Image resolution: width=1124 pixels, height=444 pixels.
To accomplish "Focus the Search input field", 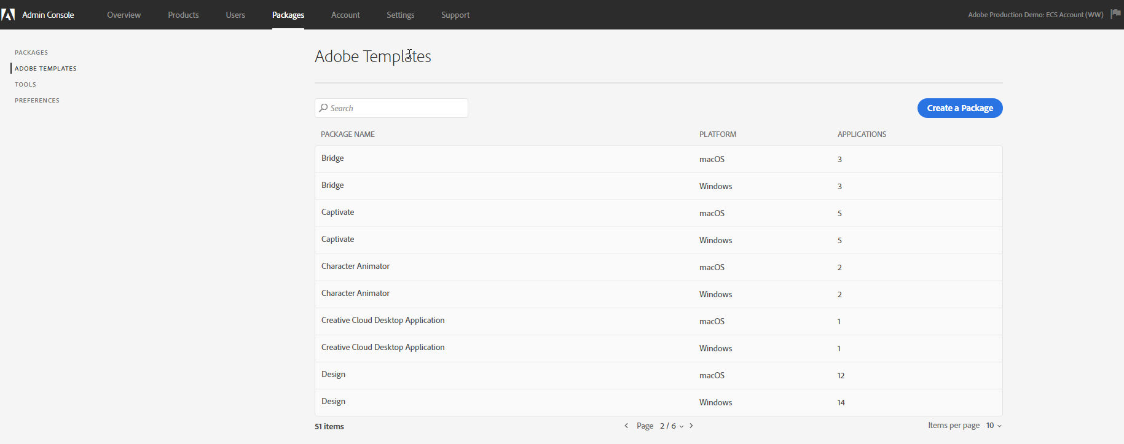I will (x=396, y=108).
